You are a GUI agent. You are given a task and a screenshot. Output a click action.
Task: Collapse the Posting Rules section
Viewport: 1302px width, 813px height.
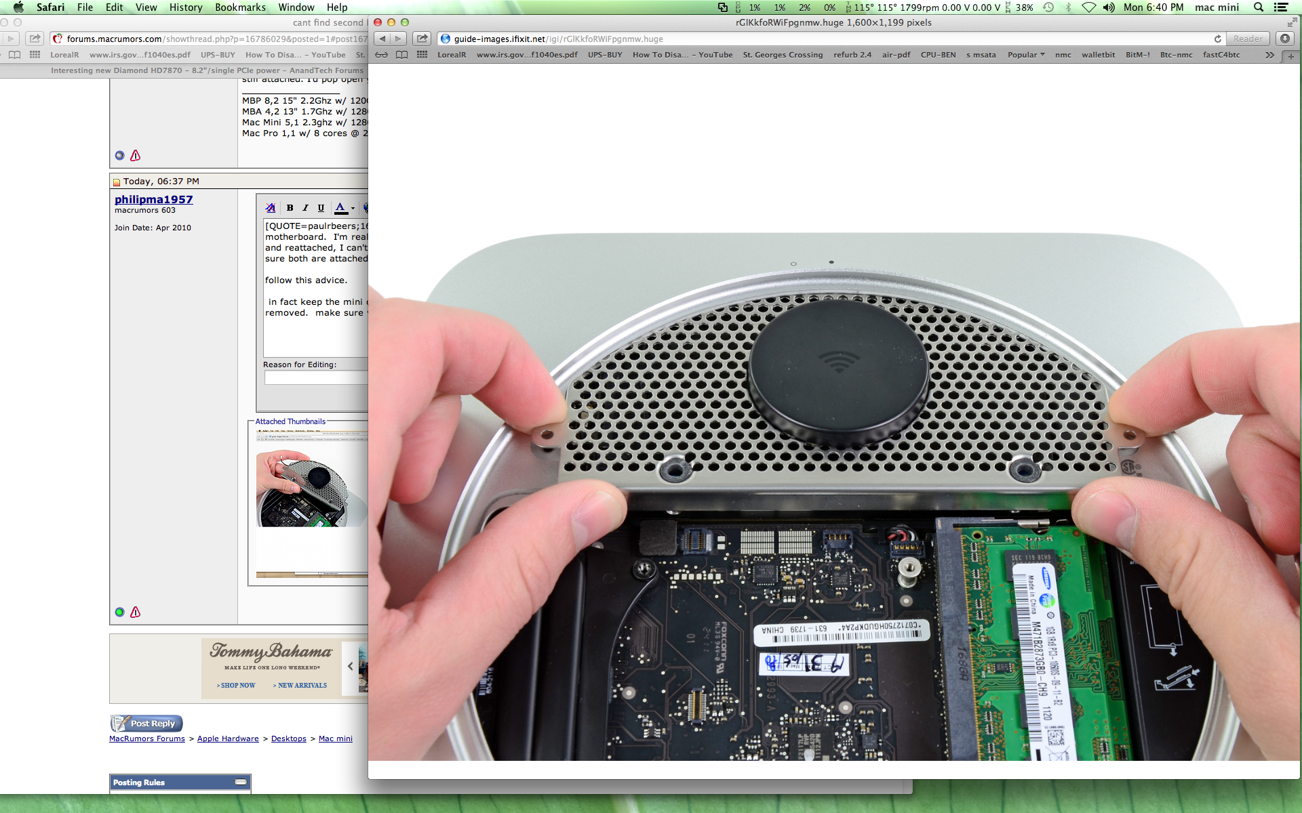pos(241,782)
